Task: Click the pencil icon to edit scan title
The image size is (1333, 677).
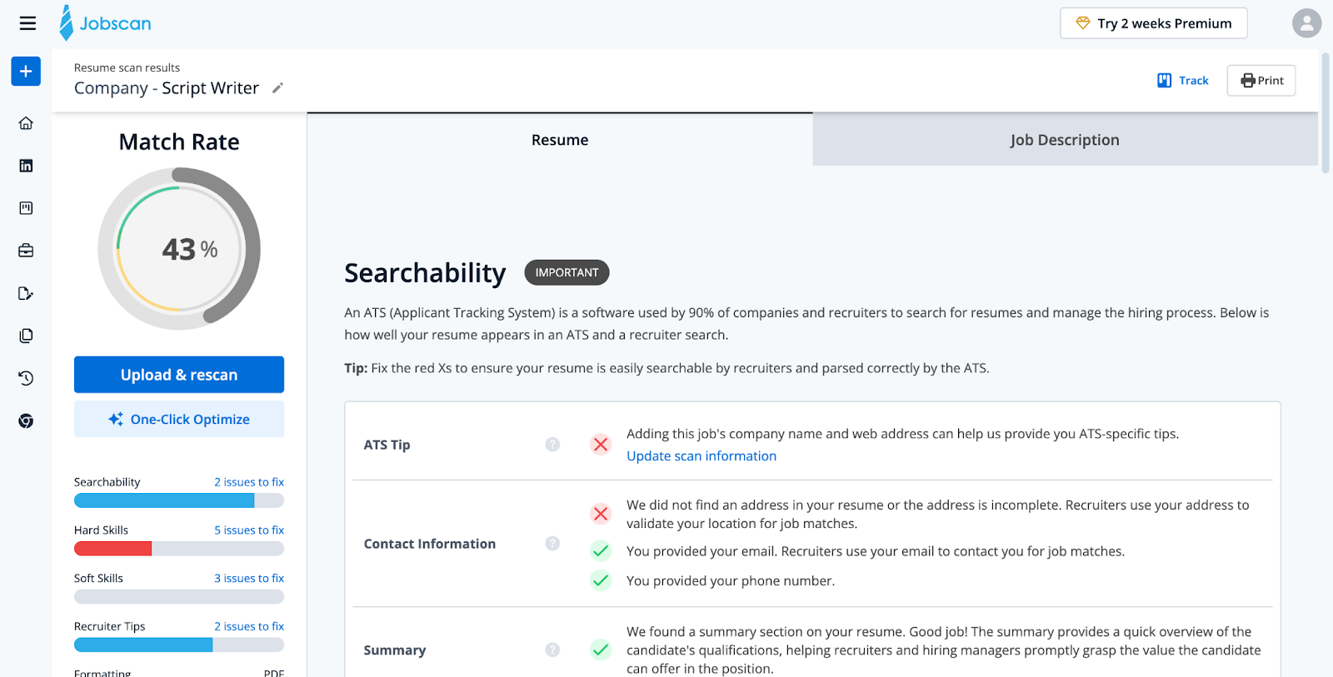Action: point(278,88)
